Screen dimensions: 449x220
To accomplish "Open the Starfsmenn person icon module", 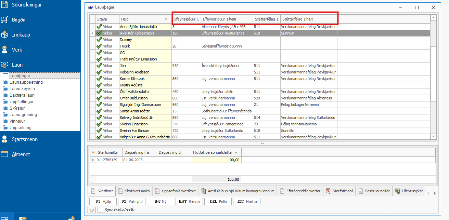I will click(x=4, y=139).
